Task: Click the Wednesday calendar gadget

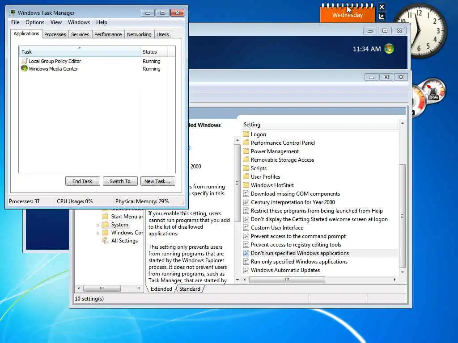Action: click(x=347, y=13)
